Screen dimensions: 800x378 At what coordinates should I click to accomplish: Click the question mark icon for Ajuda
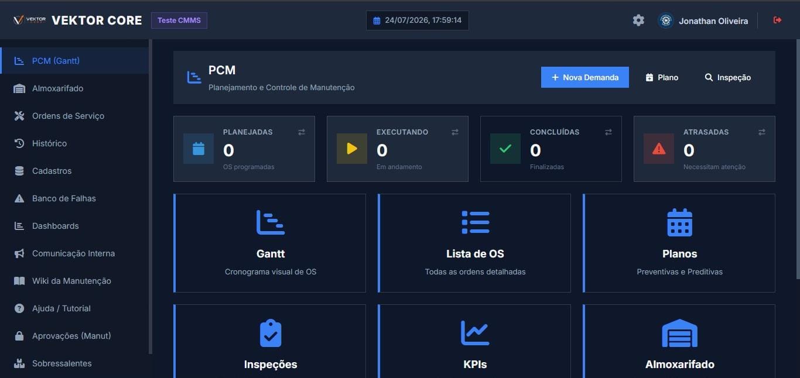coord(19,308)
